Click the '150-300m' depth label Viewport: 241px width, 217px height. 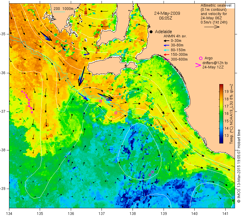point(179,55)
